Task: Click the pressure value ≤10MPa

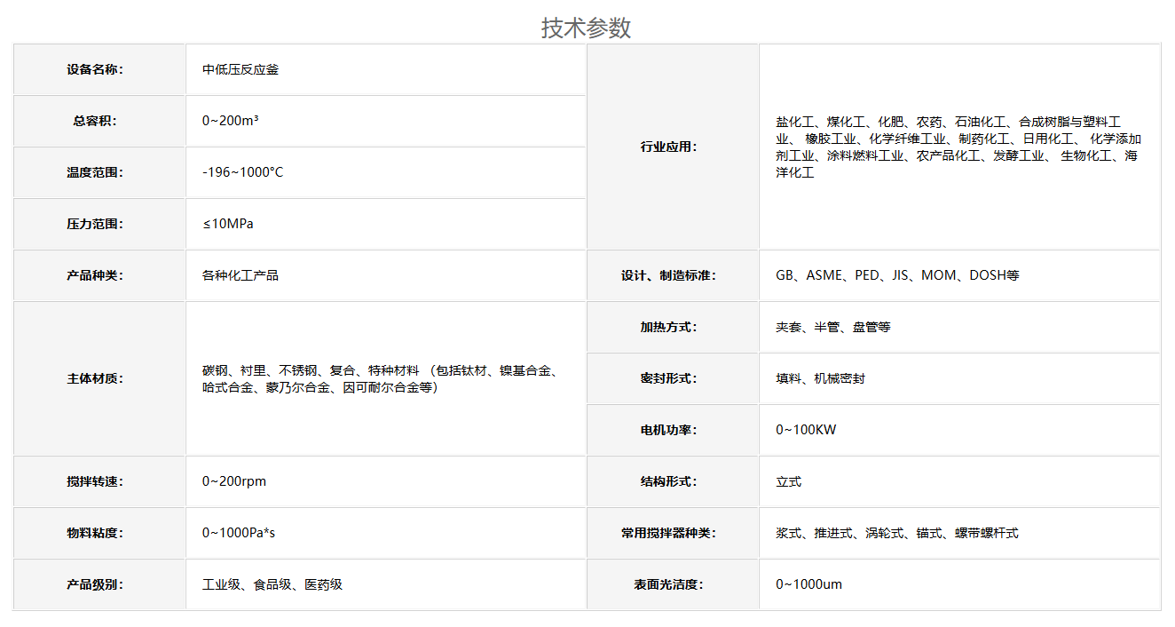Action: point(227,224)
